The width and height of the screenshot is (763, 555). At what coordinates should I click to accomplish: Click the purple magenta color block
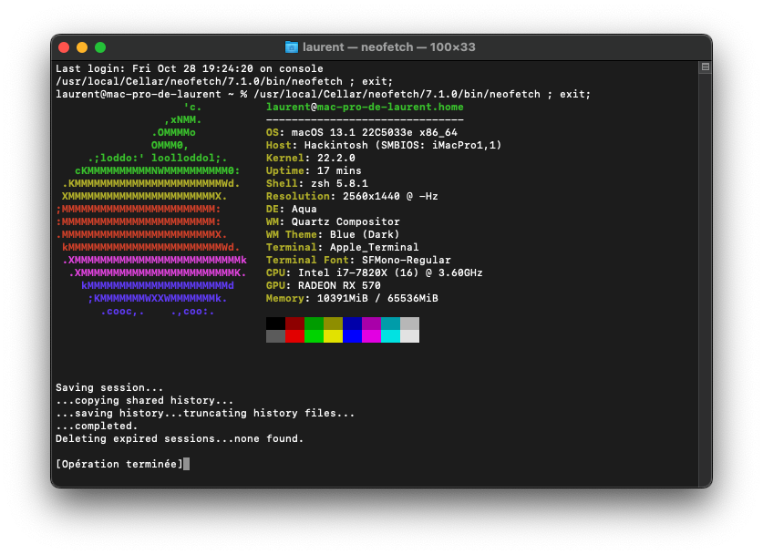pyautogui.click(x=371, y=324)
